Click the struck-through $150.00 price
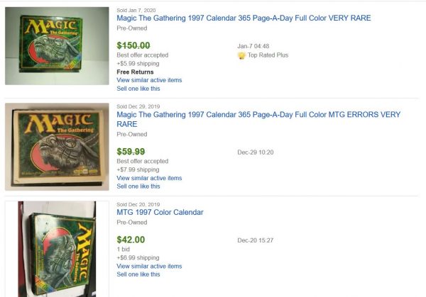426x297 pixels. 138,45
